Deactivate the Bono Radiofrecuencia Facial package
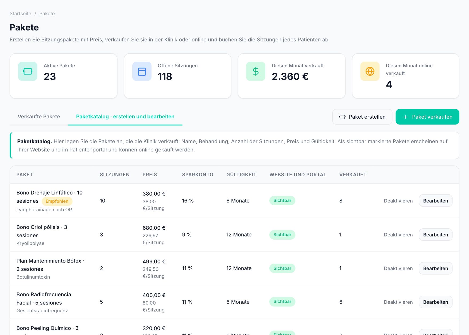469x335 pixels. point(398,302)
